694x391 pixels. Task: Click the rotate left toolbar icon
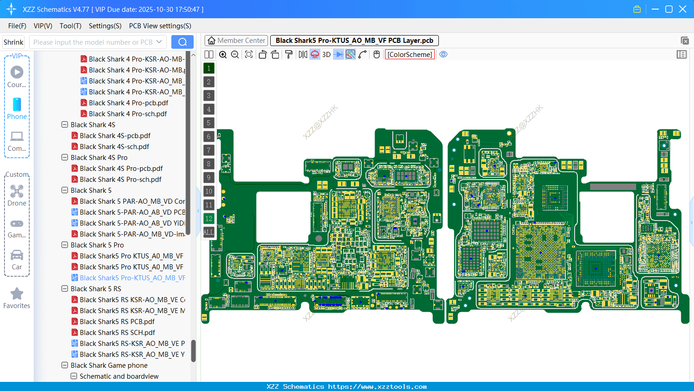point(262,54)
